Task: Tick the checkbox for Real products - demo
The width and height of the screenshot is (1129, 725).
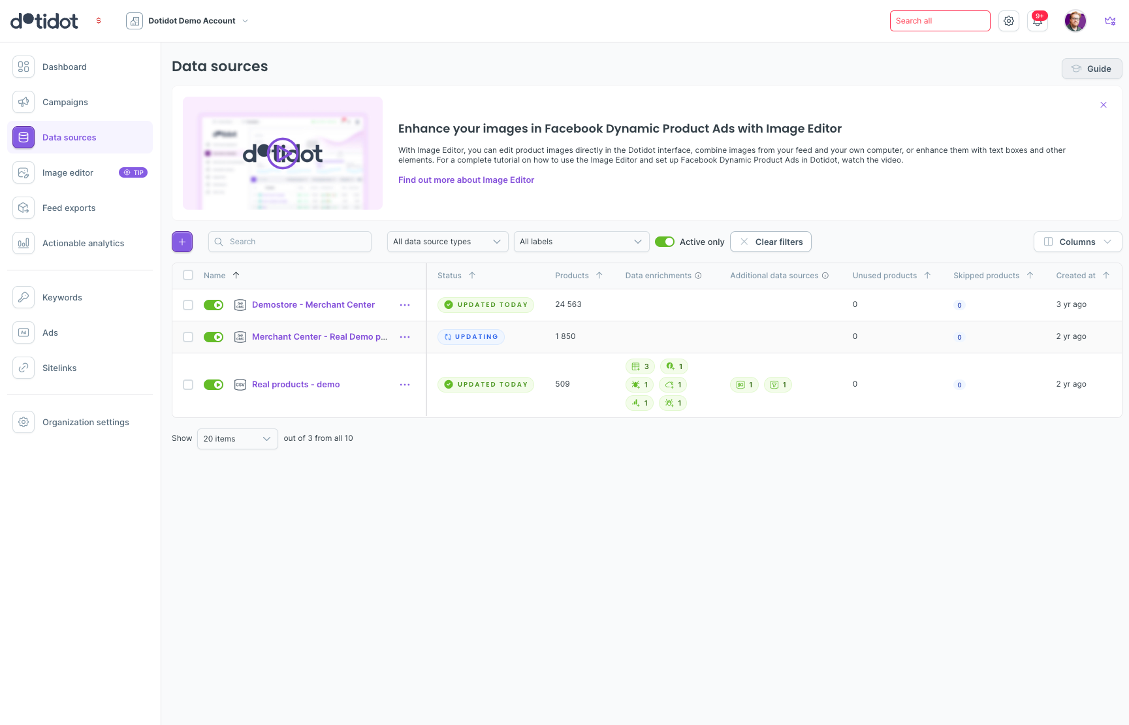Action: click(x=188, y=385)
